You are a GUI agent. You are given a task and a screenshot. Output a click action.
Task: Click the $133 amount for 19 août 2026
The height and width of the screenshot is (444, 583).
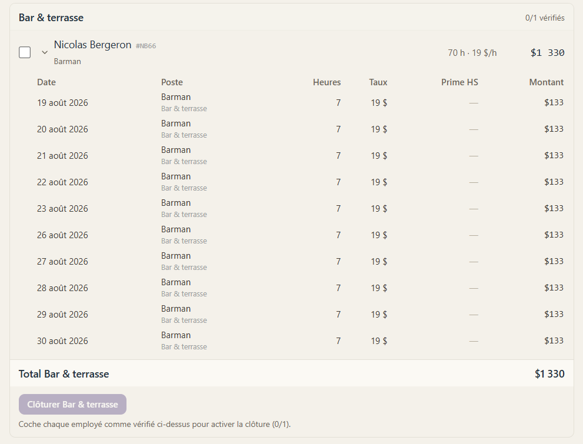click(554, 102)
